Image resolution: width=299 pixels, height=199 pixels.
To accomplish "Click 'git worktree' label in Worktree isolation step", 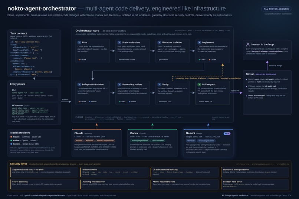I will point(164,60).
